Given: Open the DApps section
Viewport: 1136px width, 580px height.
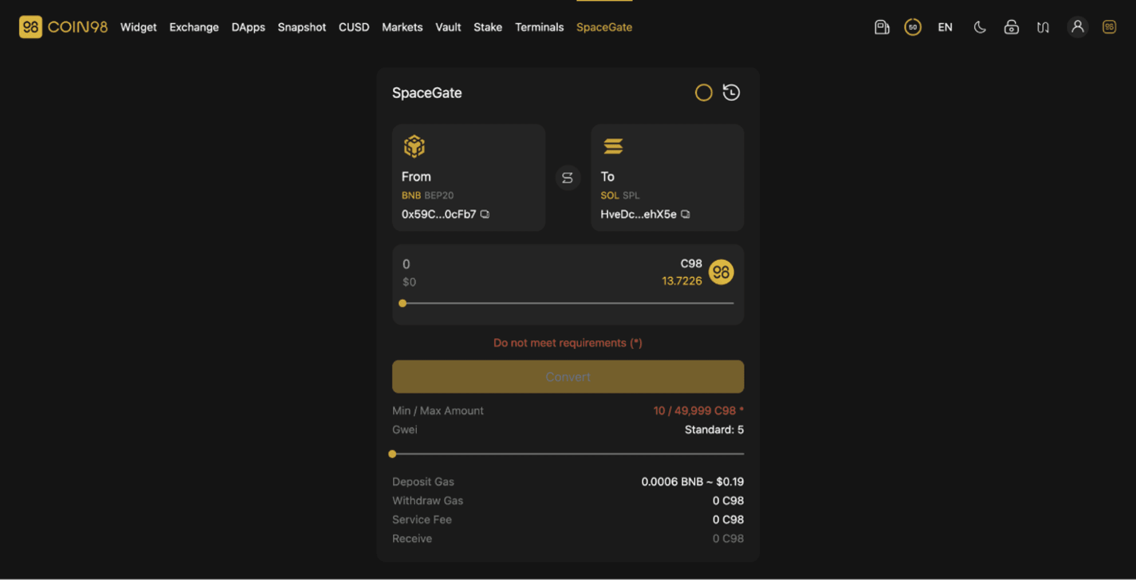Looking at the screenshot, I should coord(248,27).
